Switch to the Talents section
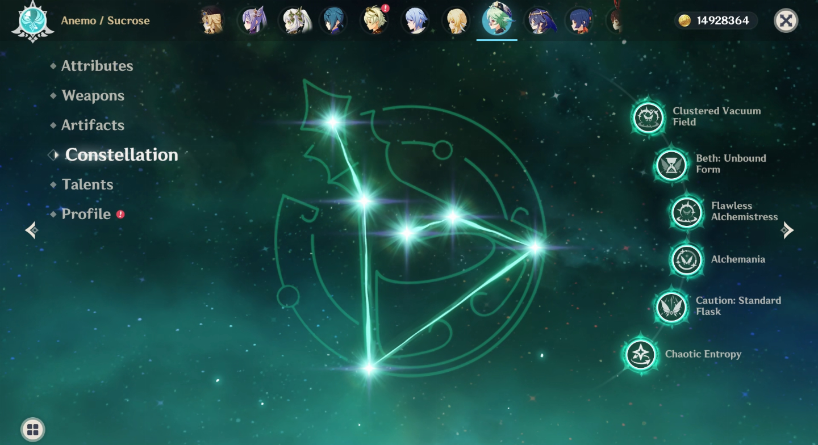Viewport: 818px width, 445px height. pyautogui.click(x=87, y=184)
